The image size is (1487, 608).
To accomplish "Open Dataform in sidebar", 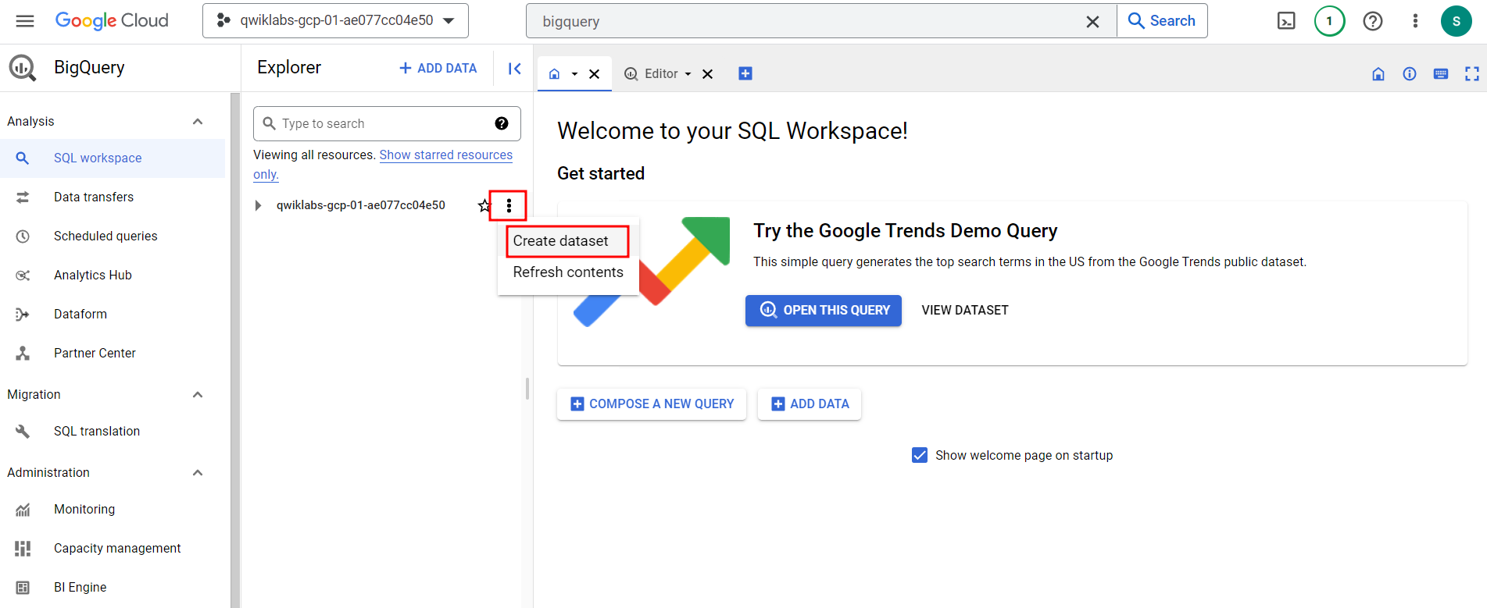I will [113, 314].
